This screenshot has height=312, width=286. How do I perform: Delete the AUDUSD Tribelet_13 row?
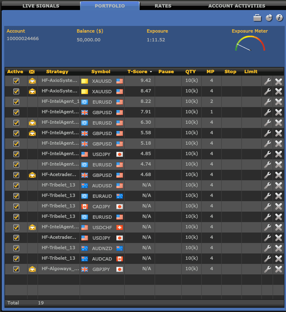coord(278,186)
